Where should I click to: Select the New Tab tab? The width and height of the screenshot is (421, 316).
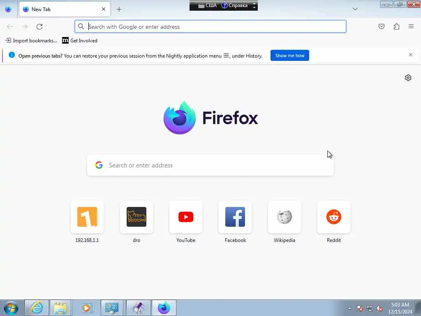coord(65,9)
